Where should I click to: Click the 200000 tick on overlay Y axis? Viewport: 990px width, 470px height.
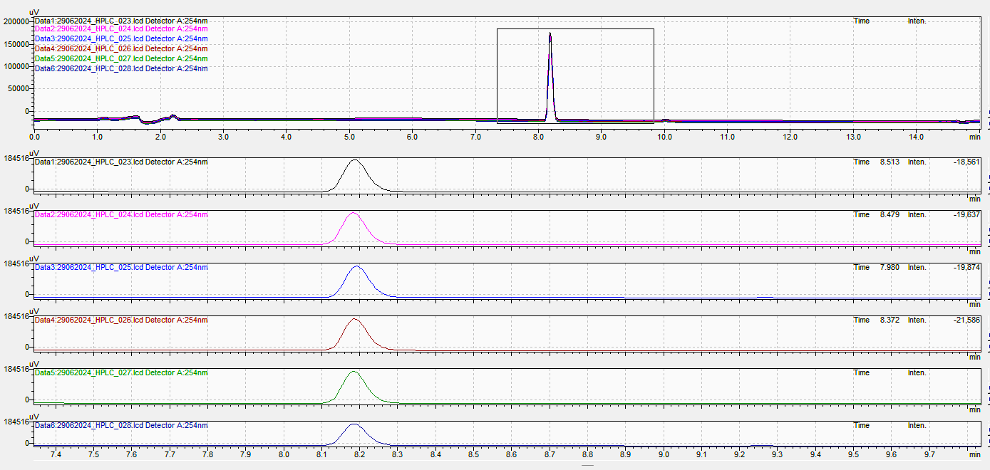click(x=14, y=21)
